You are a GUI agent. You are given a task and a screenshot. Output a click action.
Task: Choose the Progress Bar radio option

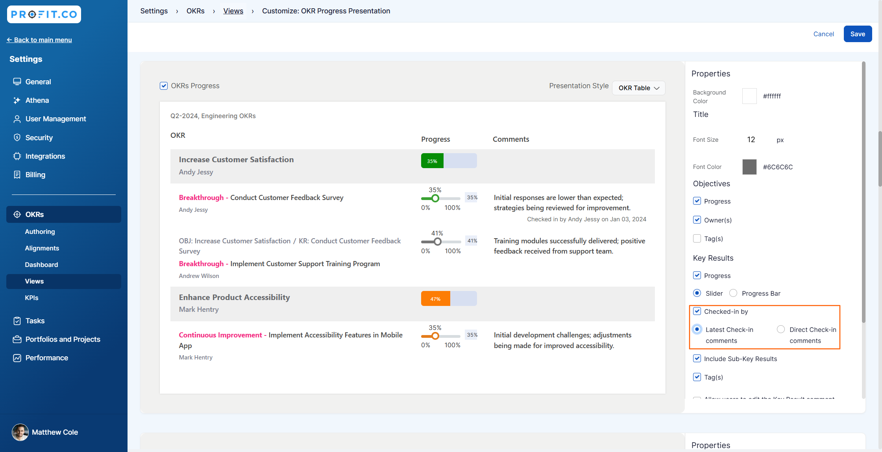tap(733, 293)
